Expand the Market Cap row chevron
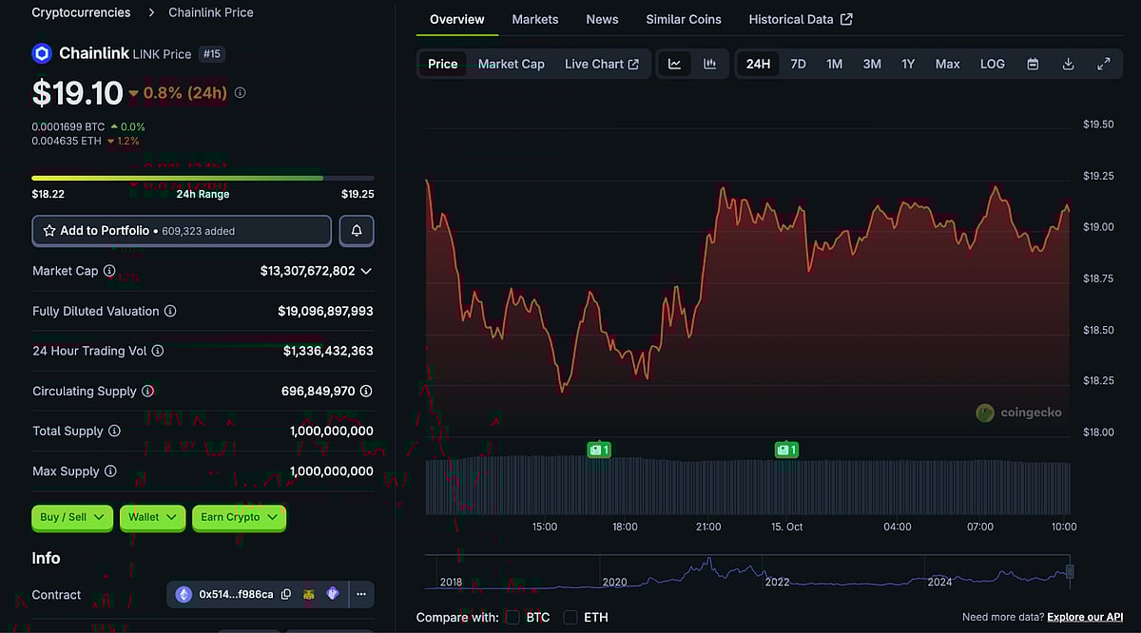The height and width of the screenshot is (633, 1141). coord(366,270)
